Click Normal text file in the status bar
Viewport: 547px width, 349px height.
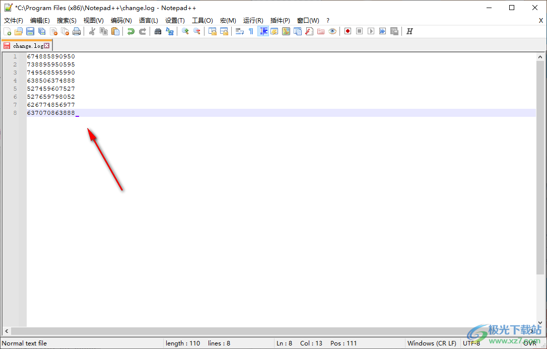pyautogui.click(x=24, y=343)
